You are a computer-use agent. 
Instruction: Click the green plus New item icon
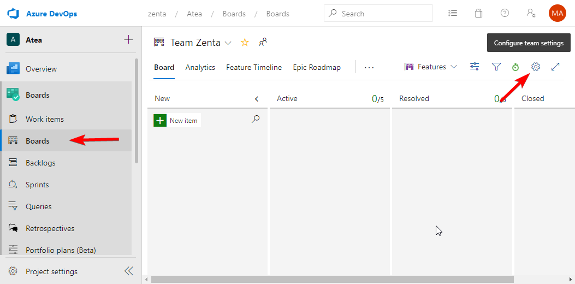point(160,120)
